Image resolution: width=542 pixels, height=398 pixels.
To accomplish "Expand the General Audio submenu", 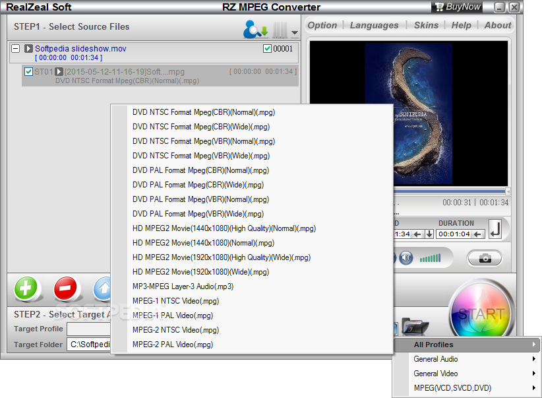I will pos(467,359).
